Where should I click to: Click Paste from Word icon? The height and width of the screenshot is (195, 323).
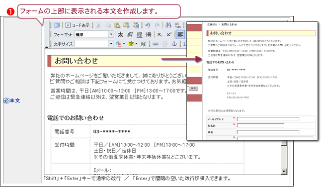click(136, 25)
